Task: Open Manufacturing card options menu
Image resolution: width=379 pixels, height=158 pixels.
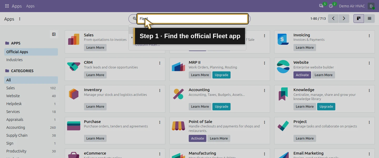Action: 265,154
